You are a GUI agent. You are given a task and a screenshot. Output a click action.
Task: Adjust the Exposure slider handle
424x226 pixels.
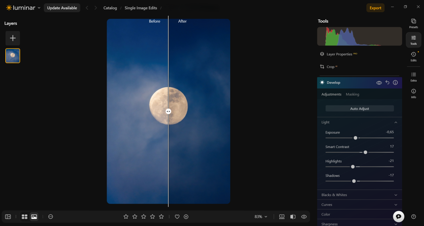point(355,138)
